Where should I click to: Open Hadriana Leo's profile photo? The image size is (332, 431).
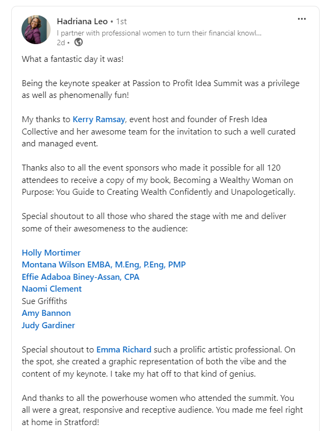click(36, 29)
